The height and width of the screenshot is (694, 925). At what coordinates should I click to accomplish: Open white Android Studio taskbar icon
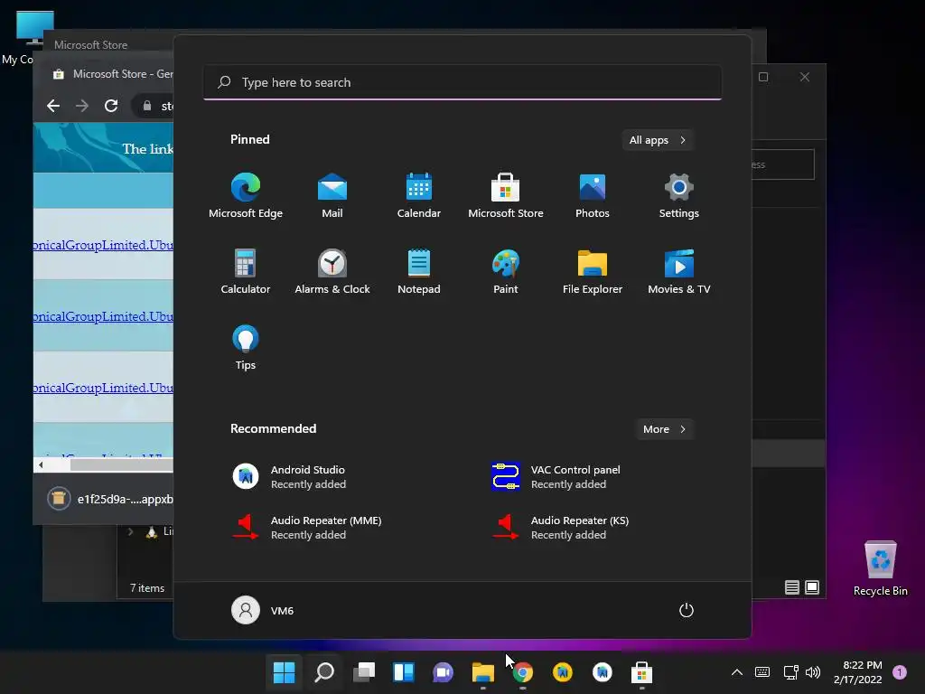click(603, 672)
